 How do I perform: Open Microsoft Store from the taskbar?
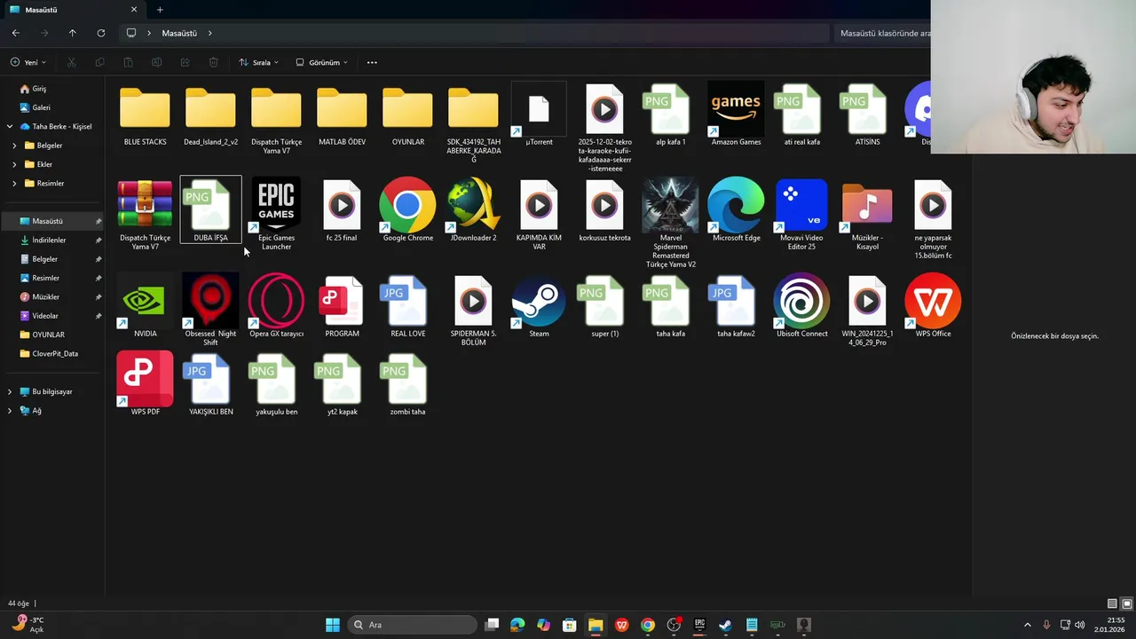[570, 625]
